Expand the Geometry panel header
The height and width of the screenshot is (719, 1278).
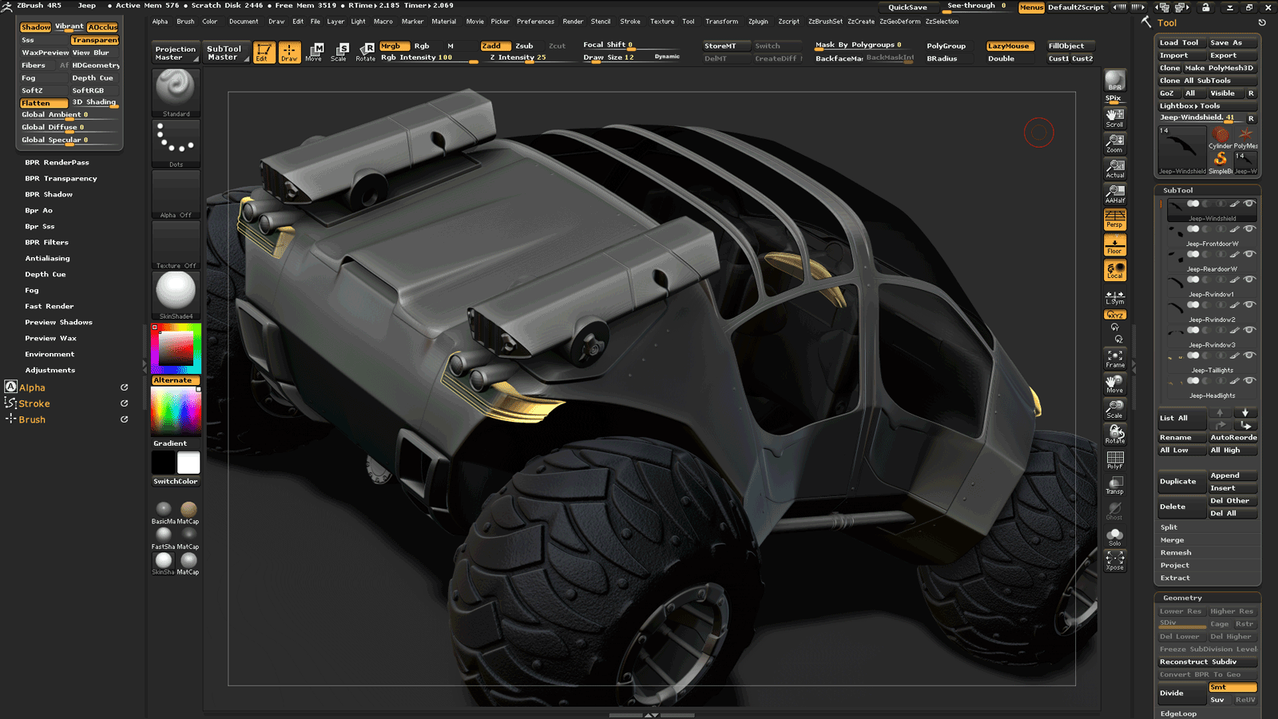click(1181, 597)
